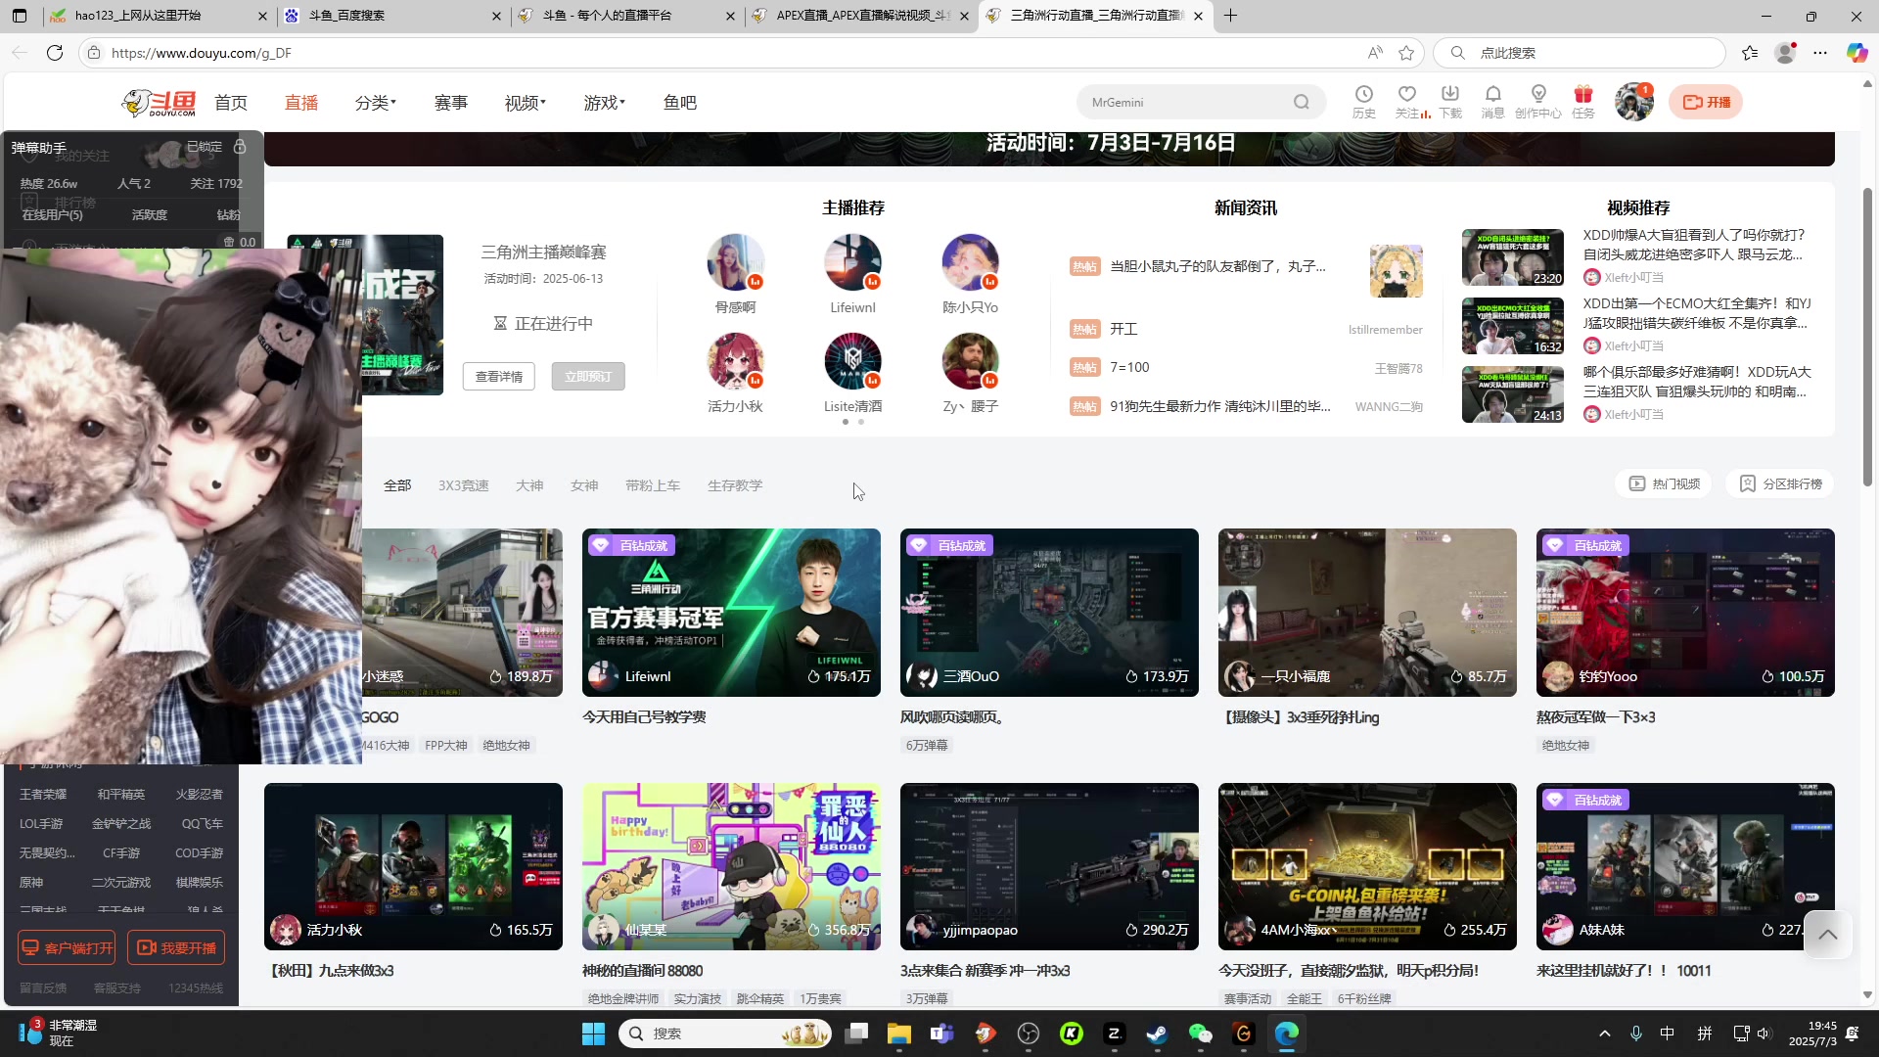Screen dimensions: 1879x1057
Task: Open browser settings and more menu
Action: coord(1820,53)
